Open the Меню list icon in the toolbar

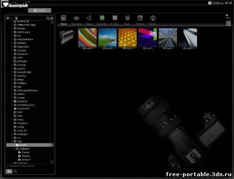click(64, 18)
